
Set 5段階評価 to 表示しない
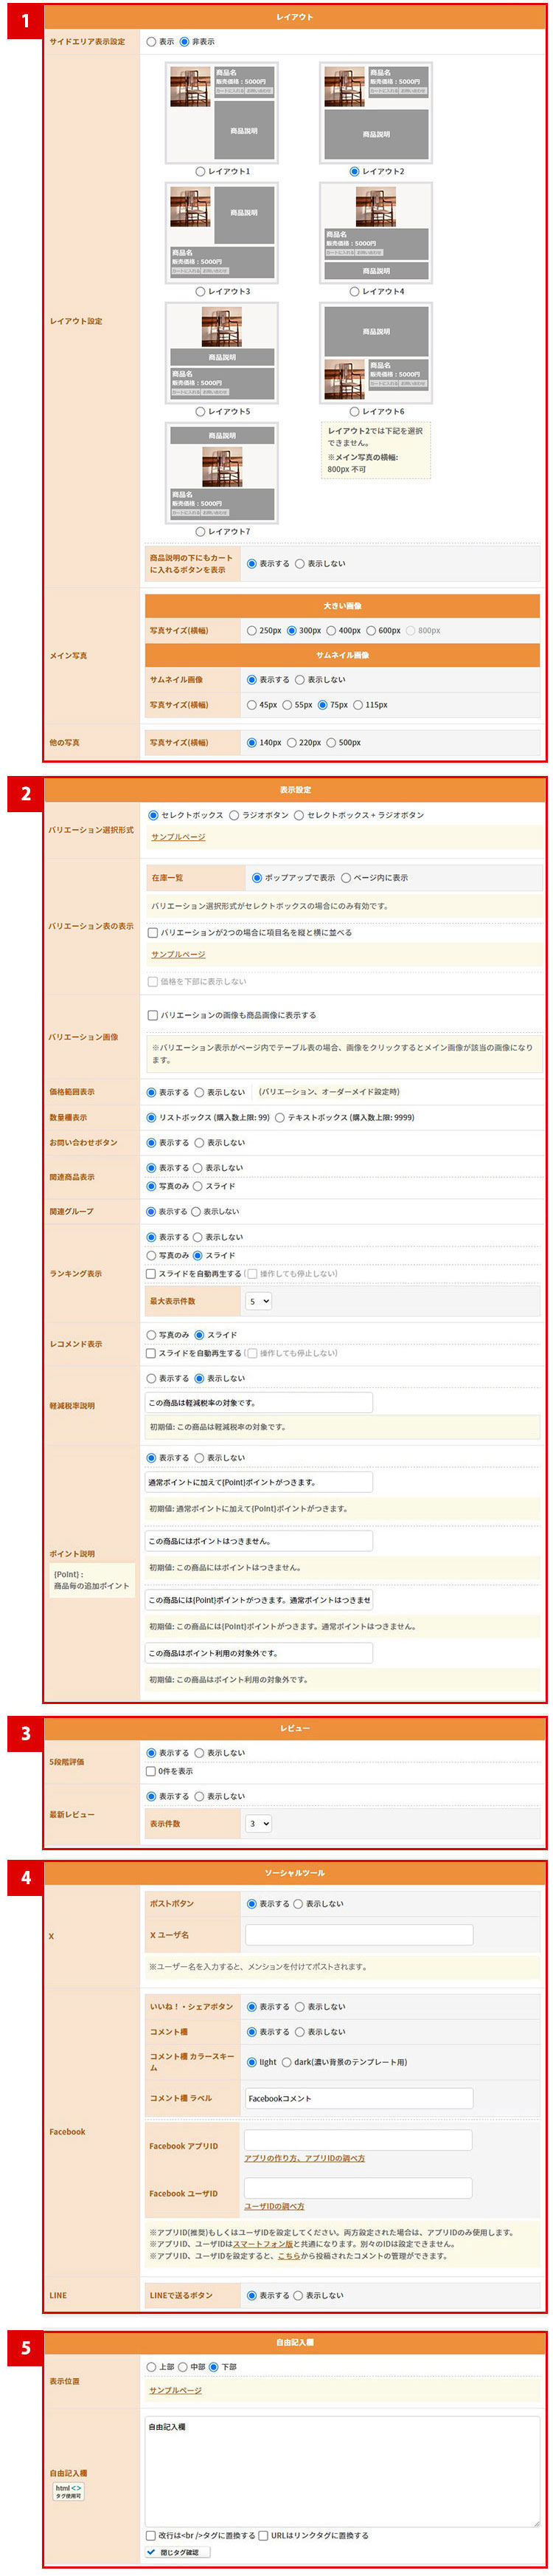(x=200, y=1753)
